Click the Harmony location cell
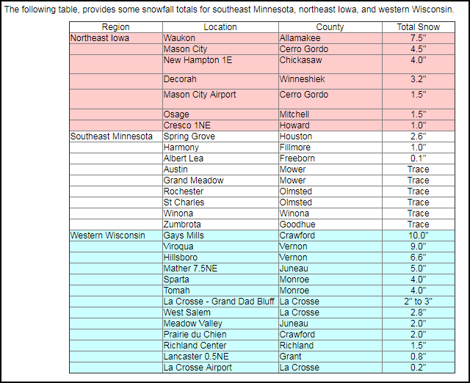Viewport: 470px width, 383px height. [x=220, y=147]
